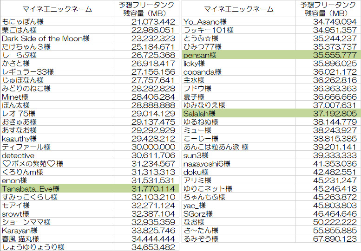Screen dimensions: 361x251
Task: Select the cell あすなお様
Action: point(57,130)
